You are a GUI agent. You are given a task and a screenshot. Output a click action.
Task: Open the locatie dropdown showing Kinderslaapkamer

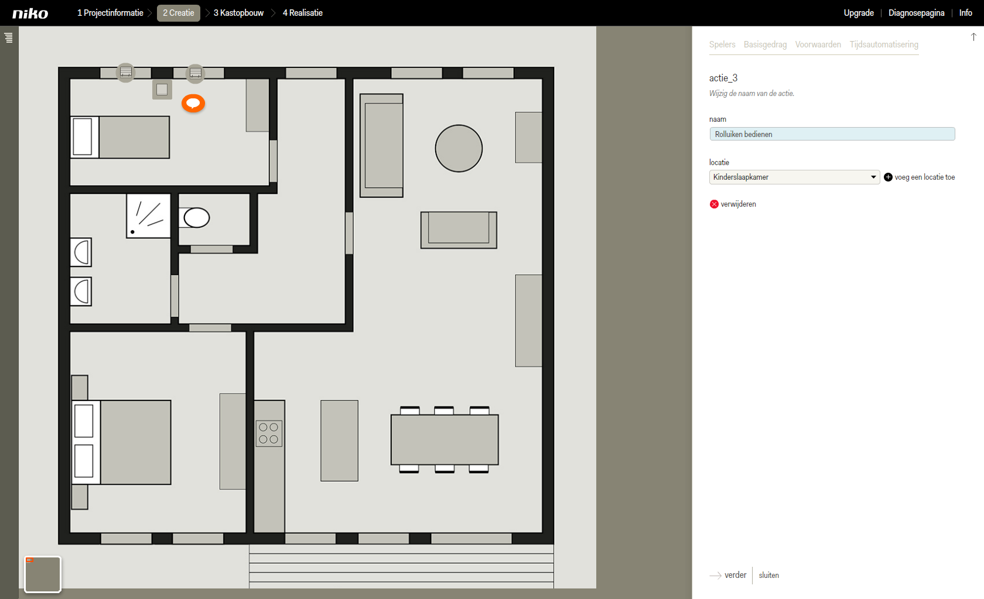[794, 177]
